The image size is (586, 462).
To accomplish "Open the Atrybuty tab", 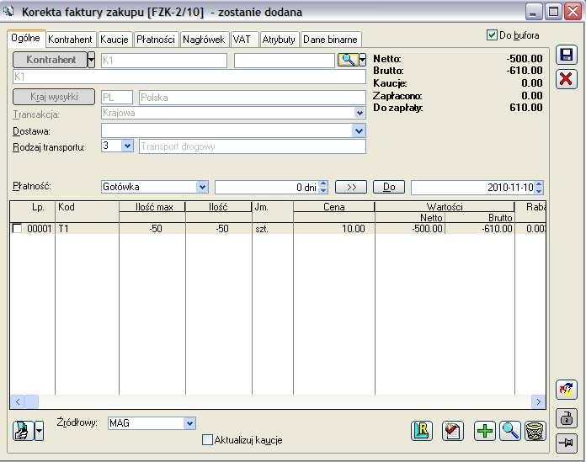I will [x=279, y=40].
